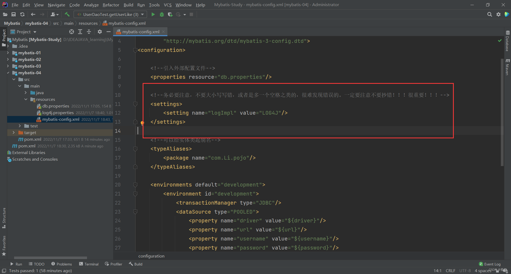Viewport: 511px width, 274px height.
Task: Select log4j.properties in the project tree
Action: coord(58,113)
